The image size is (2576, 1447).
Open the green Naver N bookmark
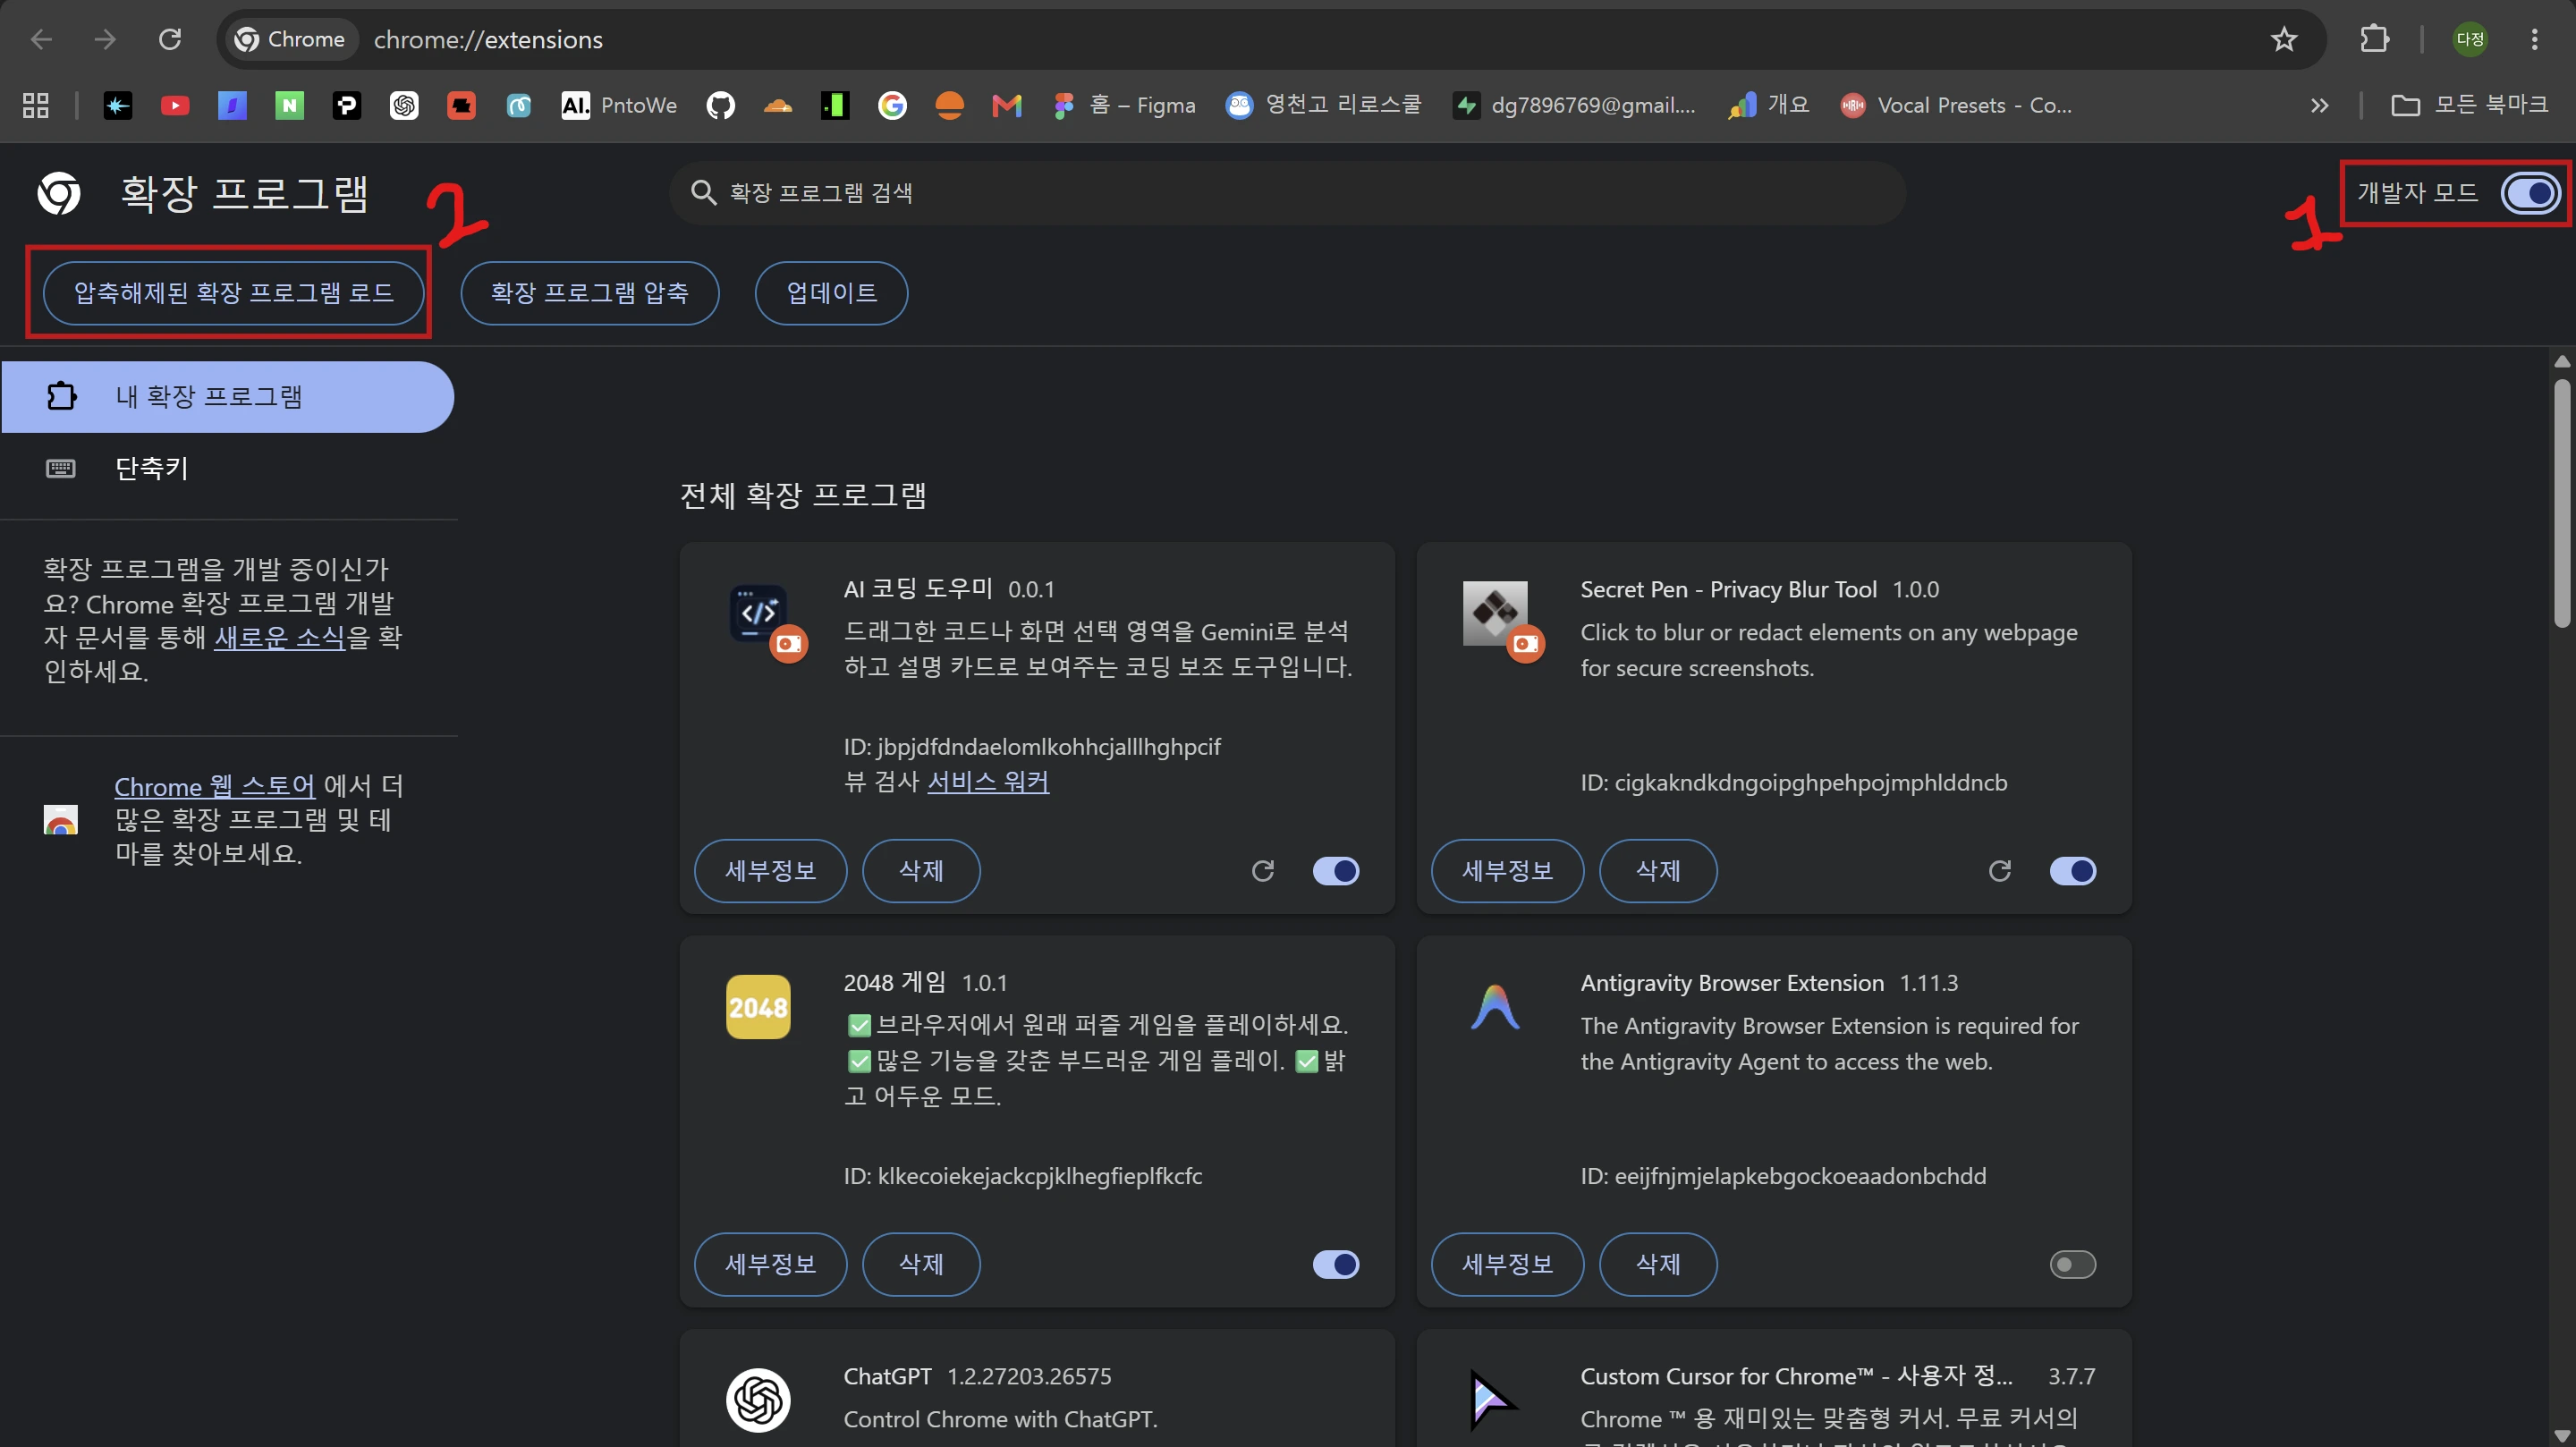289,105
